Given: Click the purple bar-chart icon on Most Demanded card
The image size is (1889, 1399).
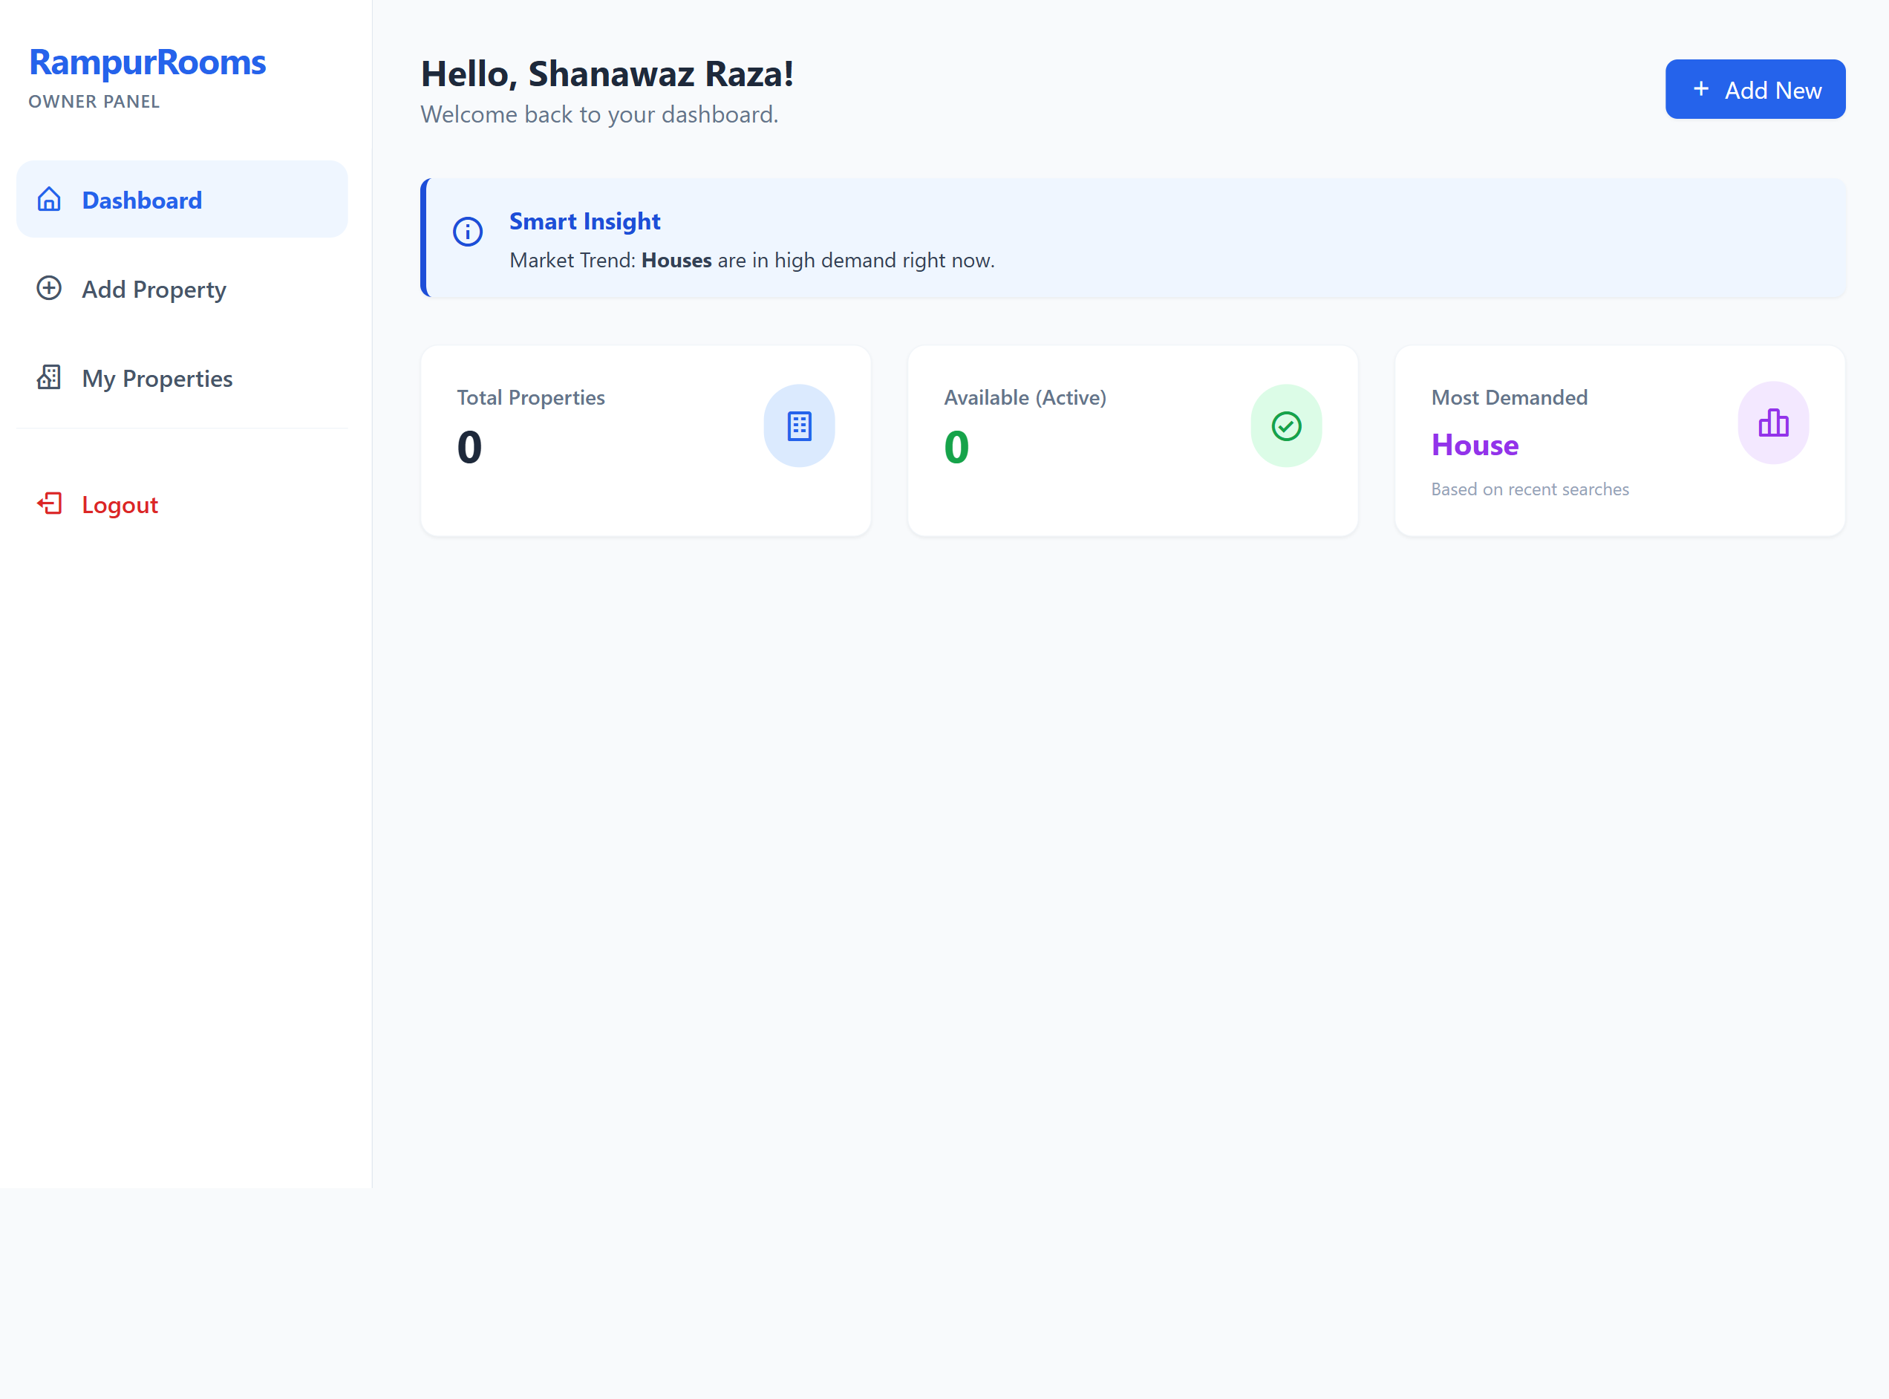Looking at the screenshot, I should (1773, 423).
